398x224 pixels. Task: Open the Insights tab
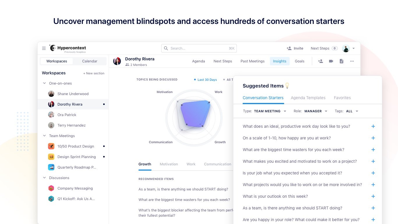pyautogui.click(x=280, y=61)
